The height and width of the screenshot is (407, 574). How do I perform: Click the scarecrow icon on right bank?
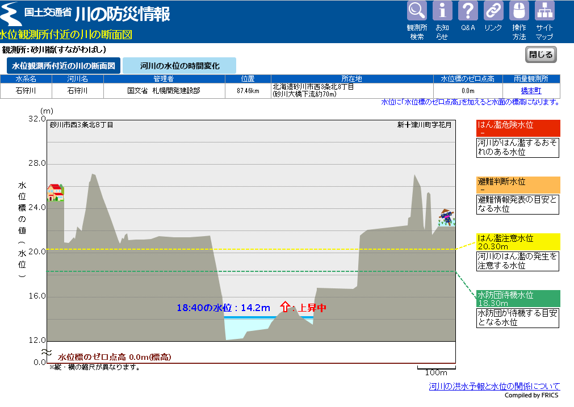coord(446,218)
